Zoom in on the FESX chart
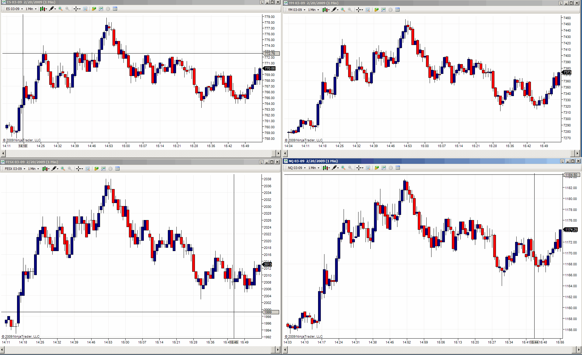Viewport: 582px width, 355px height. [x=63, y=169]
